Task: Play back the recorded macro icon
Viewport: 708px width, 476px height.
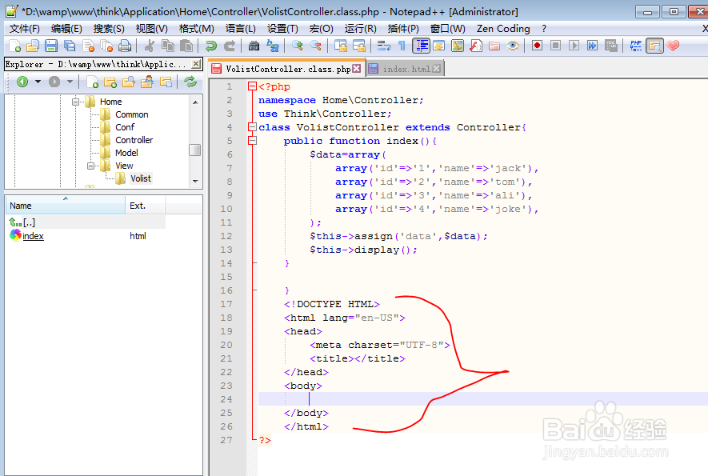Action: point(574,46)
